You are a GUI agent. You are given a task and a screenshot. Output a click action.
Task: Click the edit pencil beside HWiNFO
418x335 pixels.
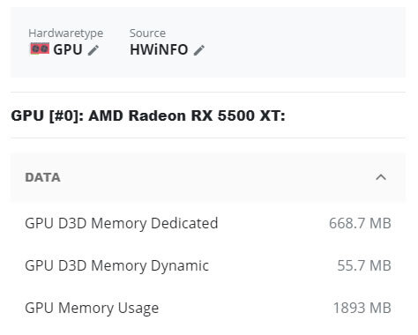pos(199,50)
